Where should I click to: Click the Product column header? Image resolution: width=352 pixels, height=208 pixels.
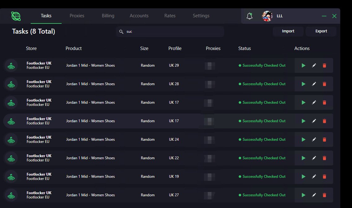coord(73,48)
